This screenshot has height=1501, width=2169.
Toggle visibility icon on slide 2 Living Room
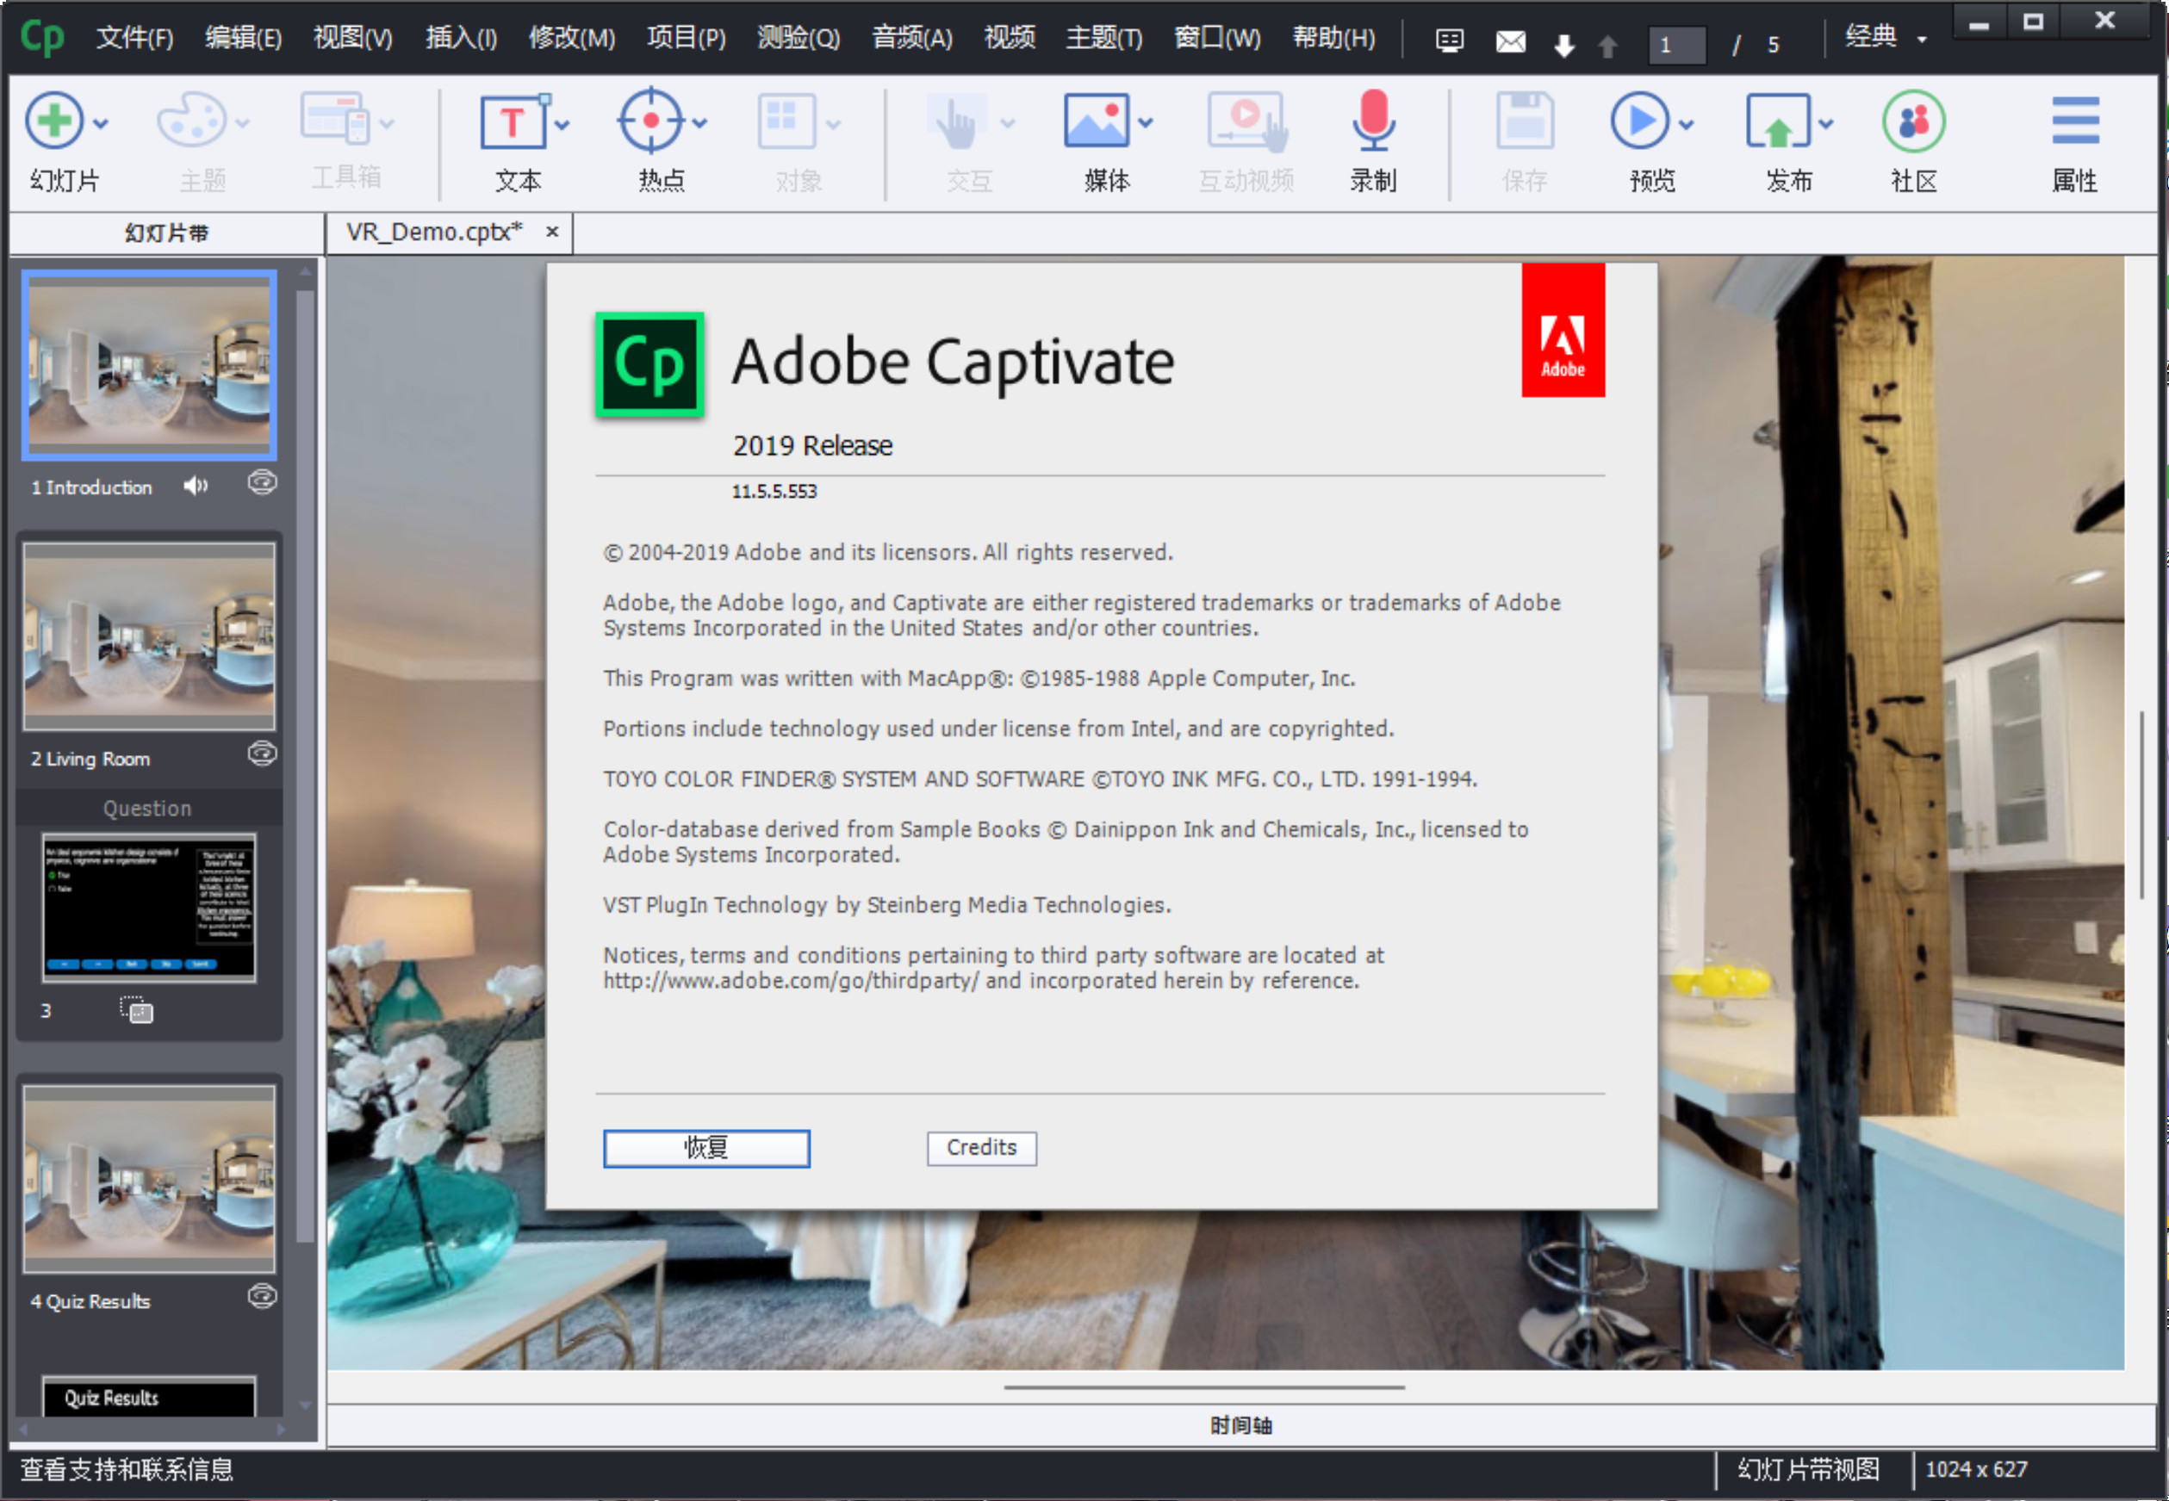tap(260, 756)
